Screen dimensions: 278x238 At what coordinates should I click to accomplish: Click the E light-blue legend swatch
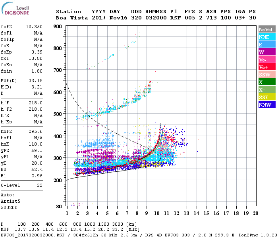click(267, 44)
